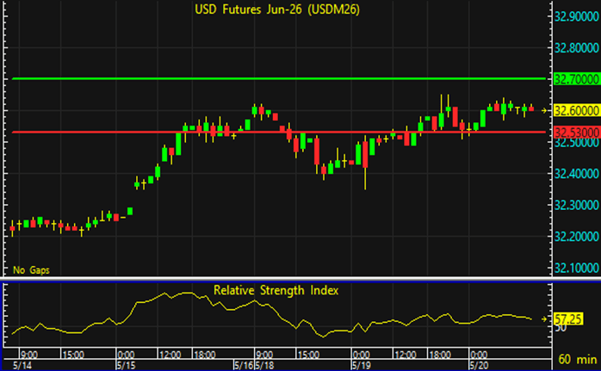601x371 pixels.
Task: Click the 5/16 date label
Action: 244,365
